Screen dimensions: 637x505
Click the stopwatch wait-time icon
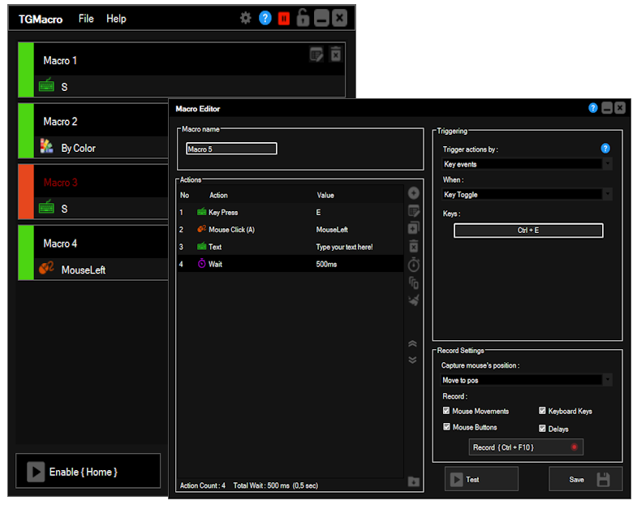point(414,265)
